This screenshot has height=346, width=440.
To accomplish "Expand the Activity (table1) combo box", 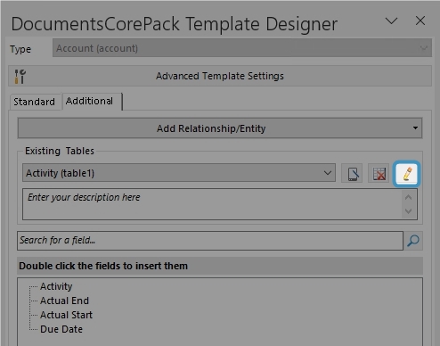I will pyautogui.click(x=179, y=173).
